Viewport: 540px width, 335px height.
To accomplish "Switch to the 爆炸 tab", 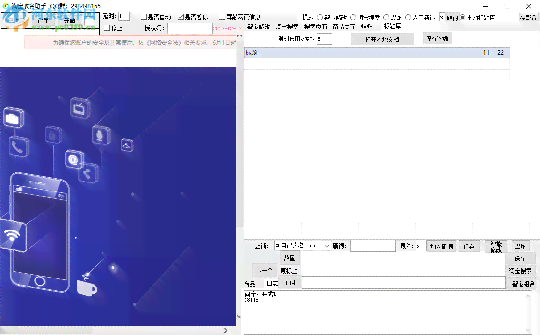I will (x=367, y=27).
